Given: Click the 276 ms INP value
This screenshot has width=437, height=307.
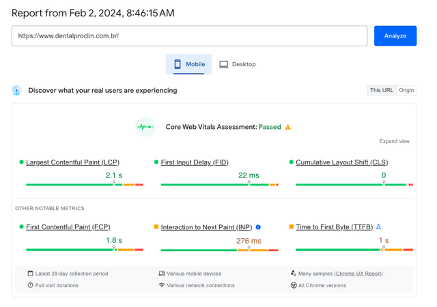Looking at the screenshot, I should click(249, 241).
